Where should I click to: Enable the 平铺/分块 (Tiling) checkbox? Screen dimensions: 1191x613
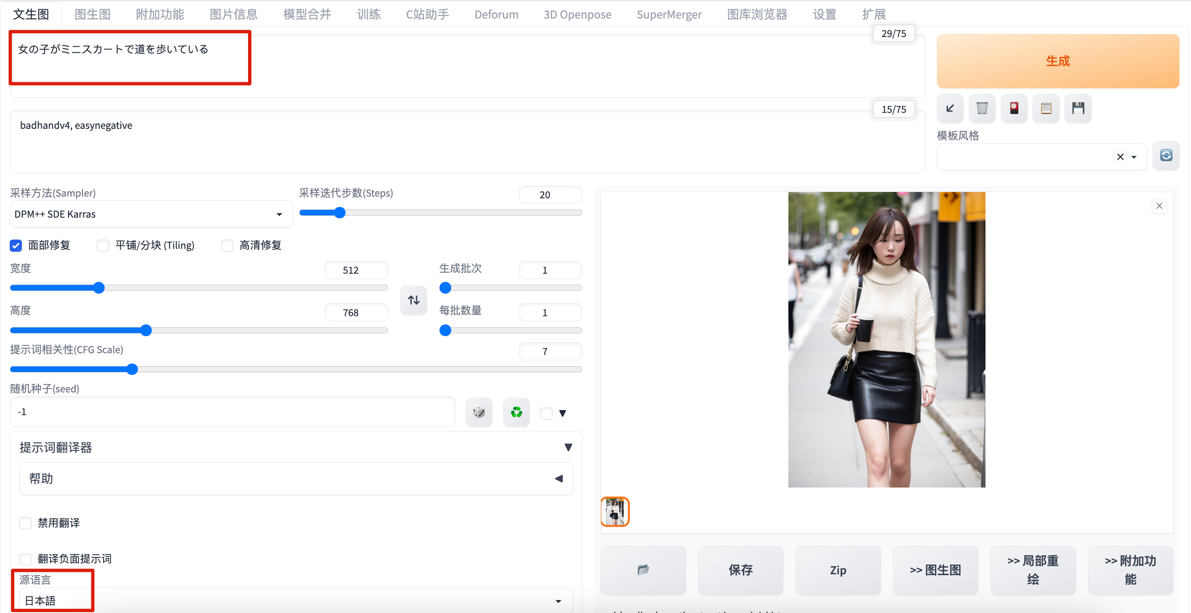103,245
